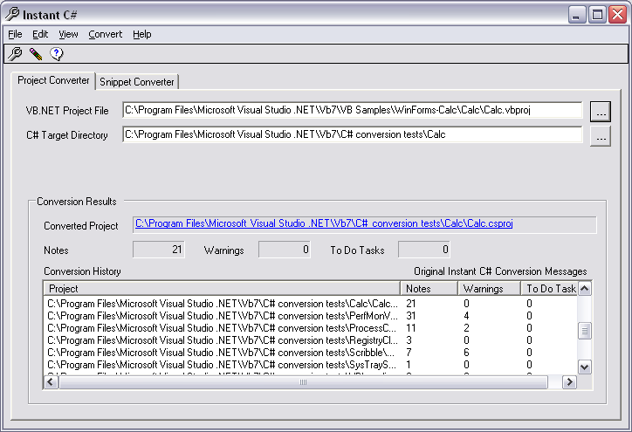Click the history list scroll down arrow

tap(585, 367)
